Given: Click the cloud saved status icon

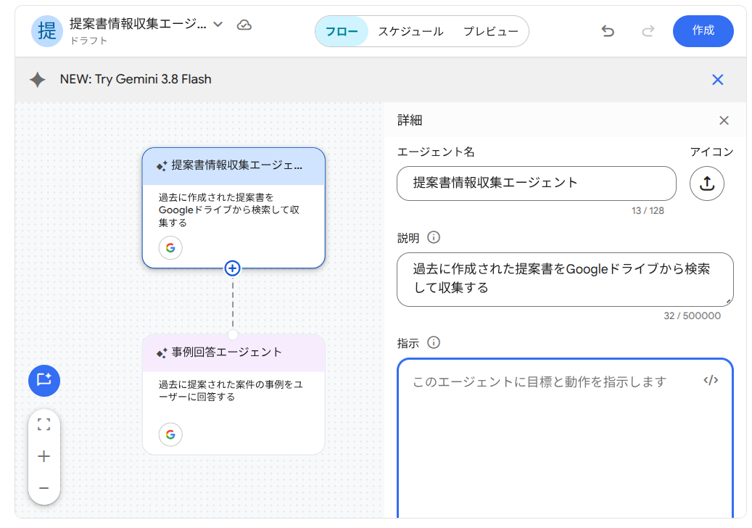Looking at the screenshot, I should click(244, 25).
